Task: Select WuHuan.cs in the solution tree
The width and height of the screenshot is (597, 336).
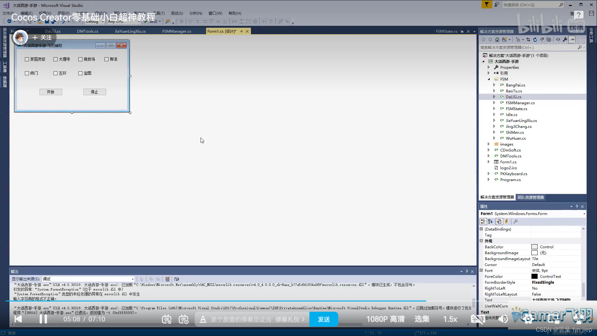Action: tap(516, 138)
